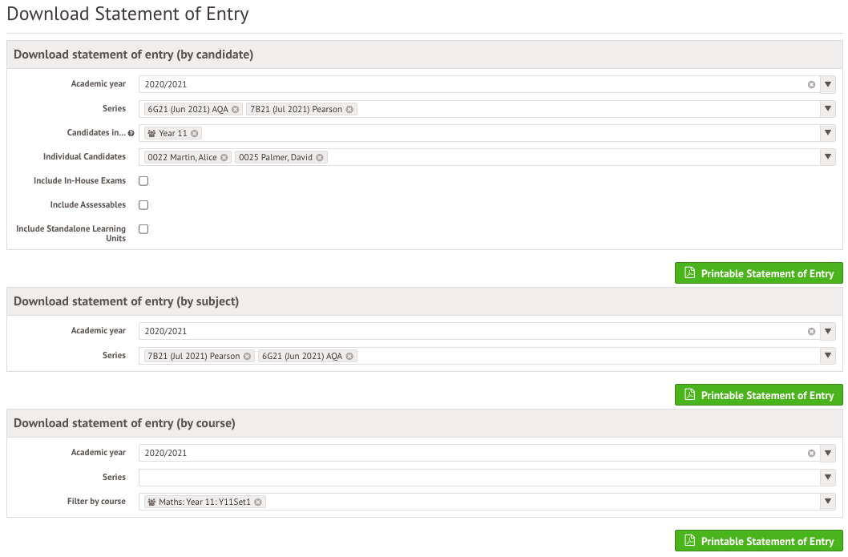
Task: Remove the Year 11 group tag
Action: pyautogui.click(x=194, y=134)
